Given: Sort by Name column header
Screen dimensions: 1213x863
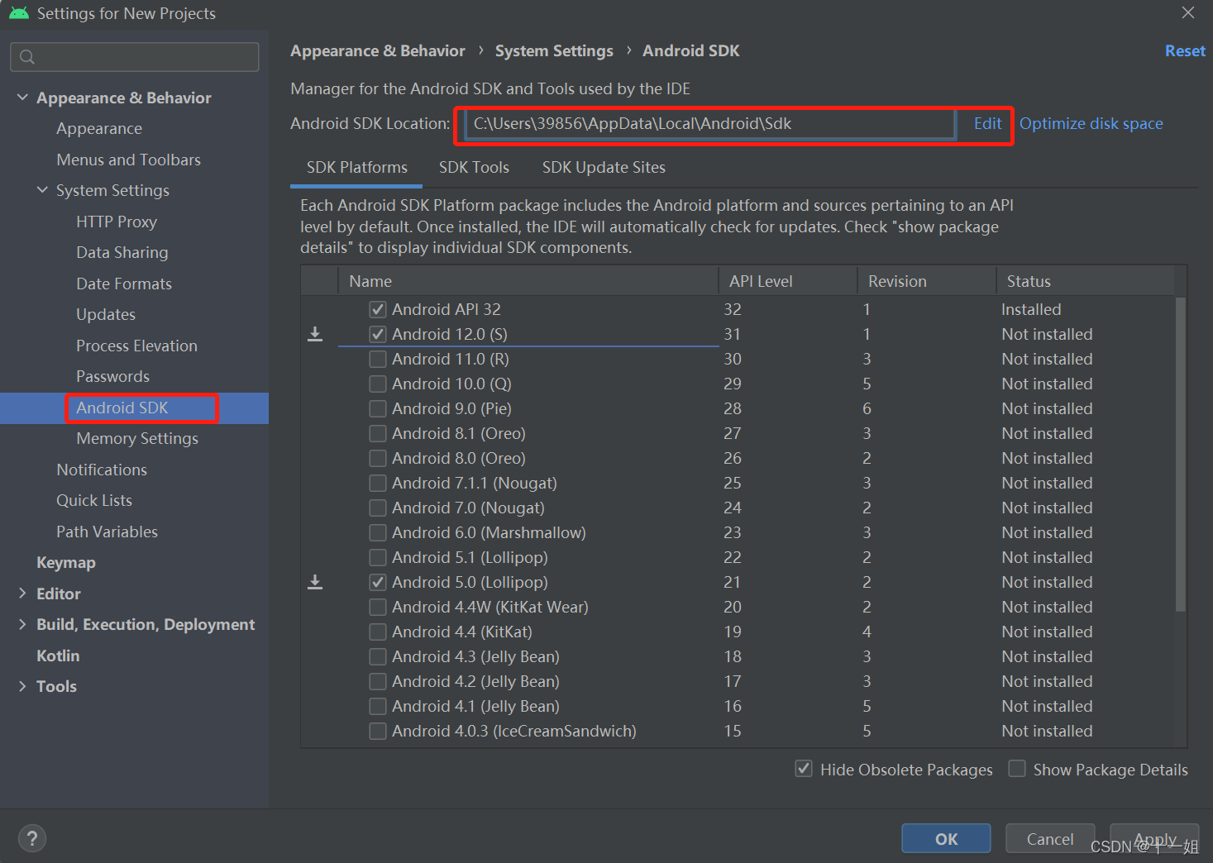Looking at the screenshot, I should (x=528, y=281).
